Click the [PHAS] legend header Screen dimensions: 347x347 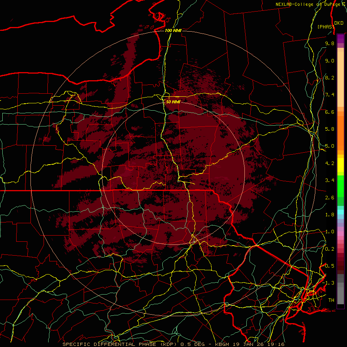(326, 27)
